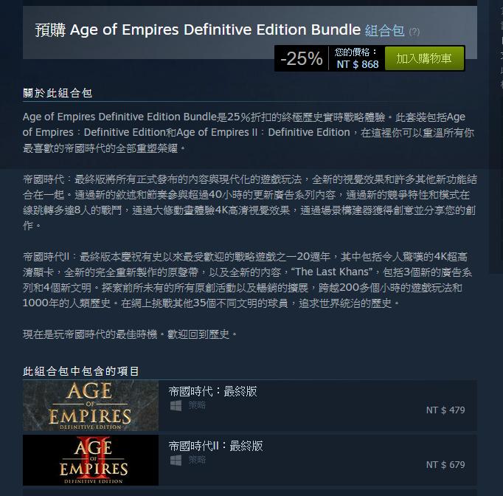Click the 策略 tag under 帝國時代:最終版
Image resolution: width=503 pixels, height=496 pixels.
pos(197,405)
